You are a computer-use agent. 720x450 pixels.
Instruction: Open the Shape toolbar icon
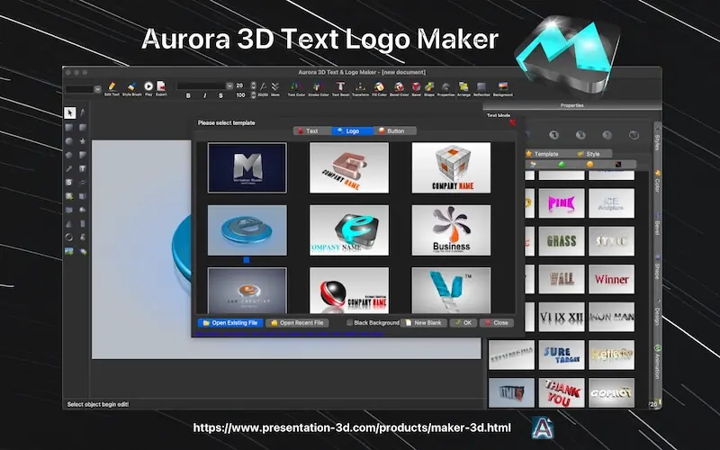(429, 88)
